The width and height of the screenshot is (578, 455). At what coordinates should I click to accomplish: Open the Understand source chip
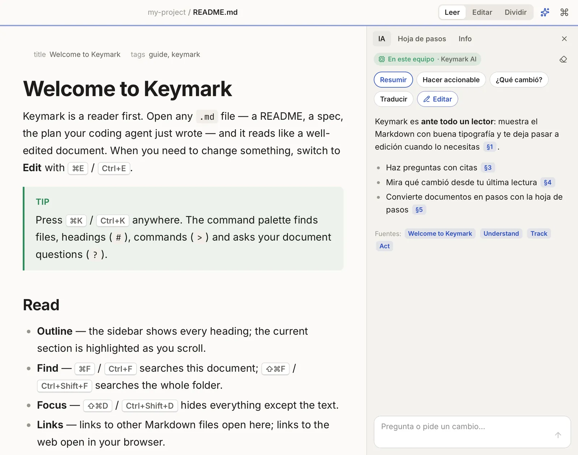pos(501,234)
